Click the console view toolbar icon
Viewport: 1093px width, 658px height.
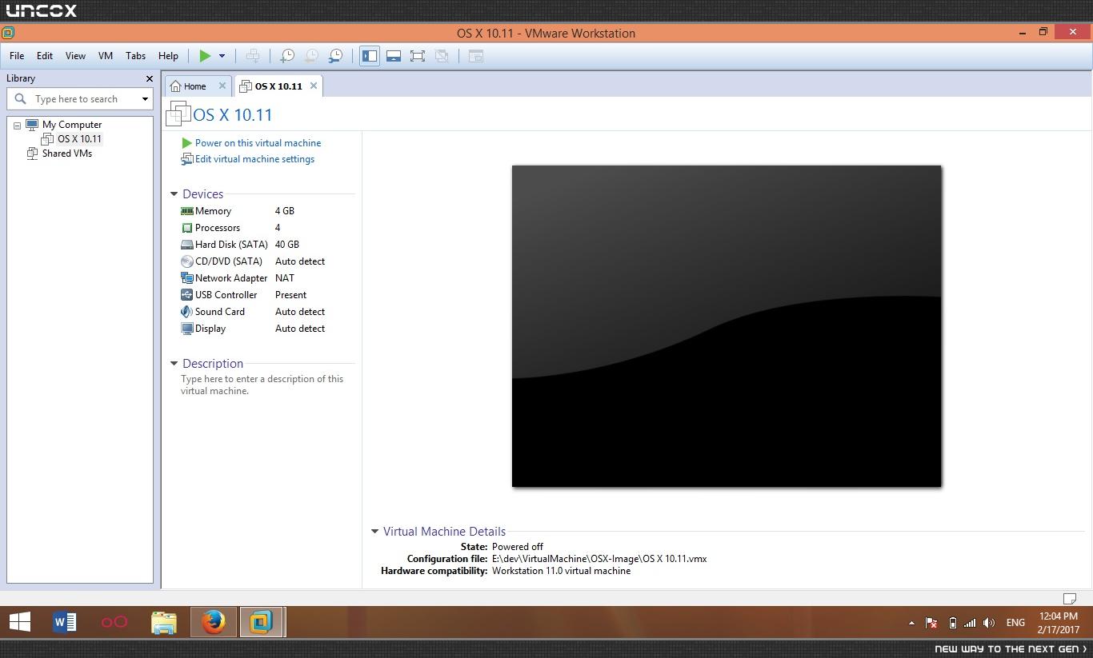pyautogui.click(x=476, y=56)
